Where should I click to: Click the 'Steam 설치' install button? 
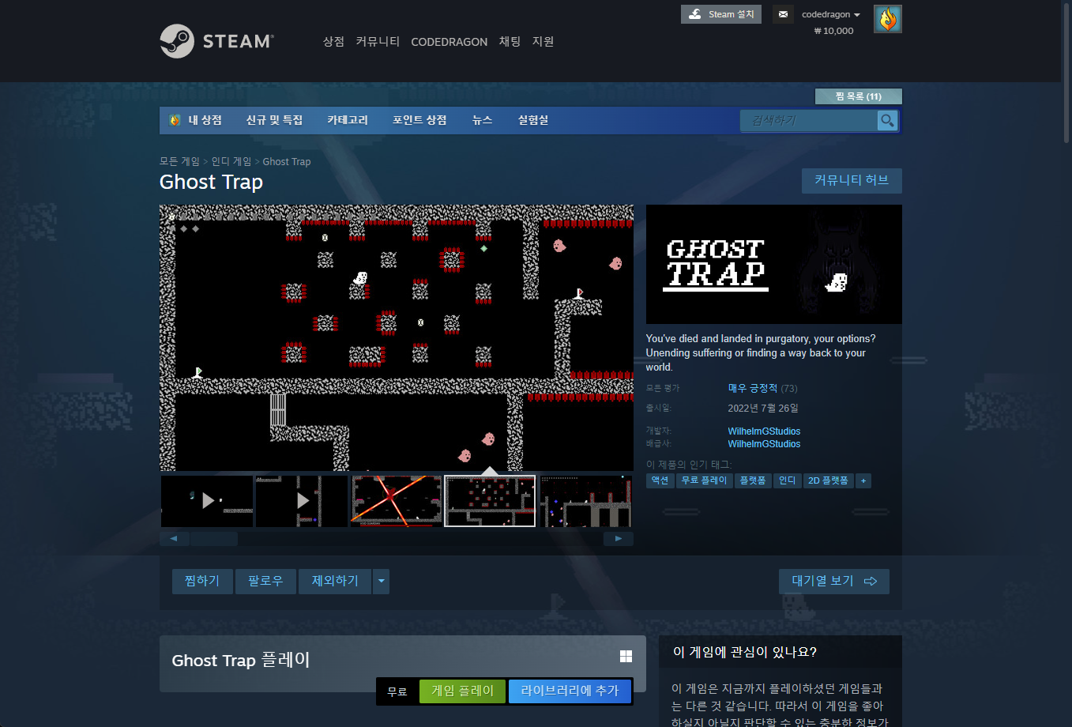tap(721, 14)
